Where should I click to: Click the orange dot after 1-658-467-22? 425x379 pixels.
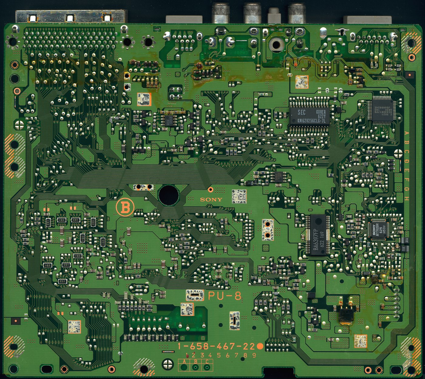coord(260,346)
